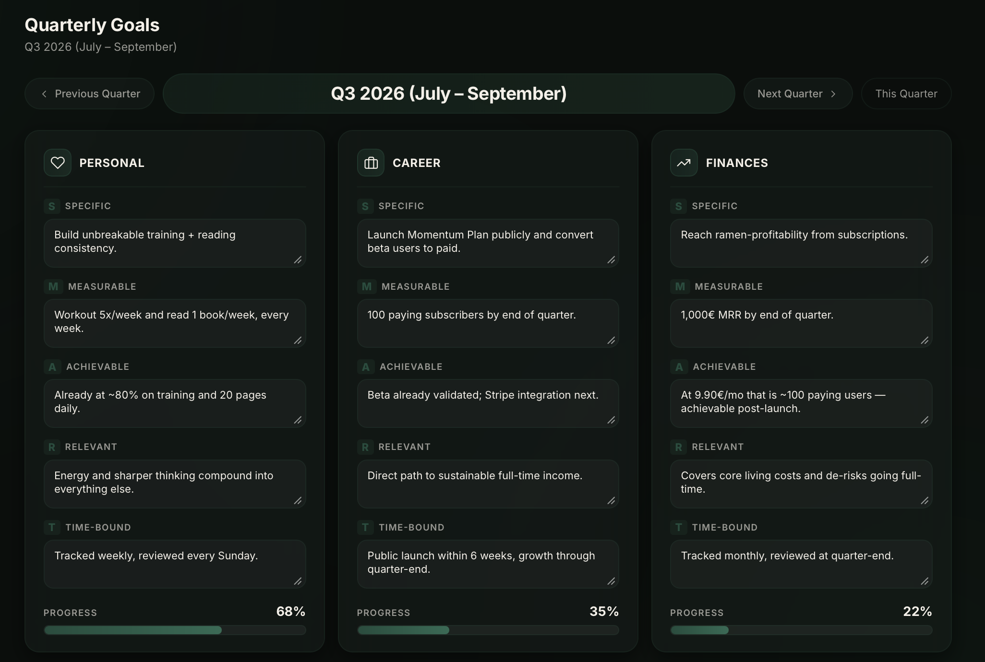This screenshot has height=662, width=985.
Task: Click the A badge in Career card
Action: click(x=366, y=367)
